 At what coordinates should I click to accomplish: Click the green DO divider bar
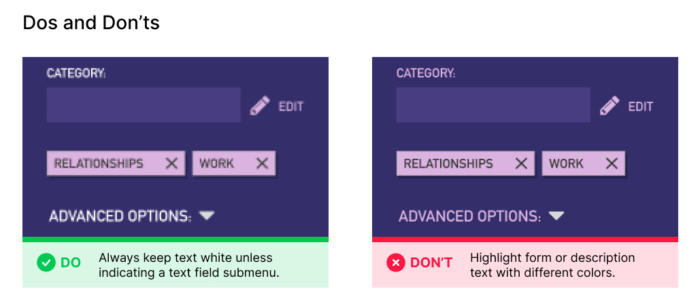coord(176,239)
